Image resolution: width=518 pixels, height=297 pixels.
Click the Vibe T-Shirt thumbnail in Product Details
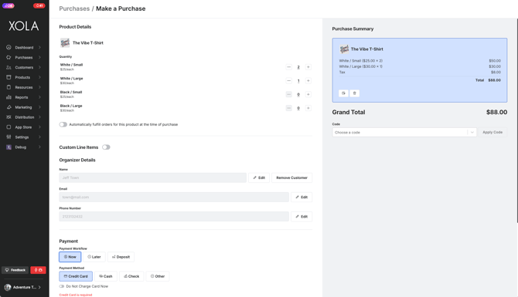pos(65,43)
